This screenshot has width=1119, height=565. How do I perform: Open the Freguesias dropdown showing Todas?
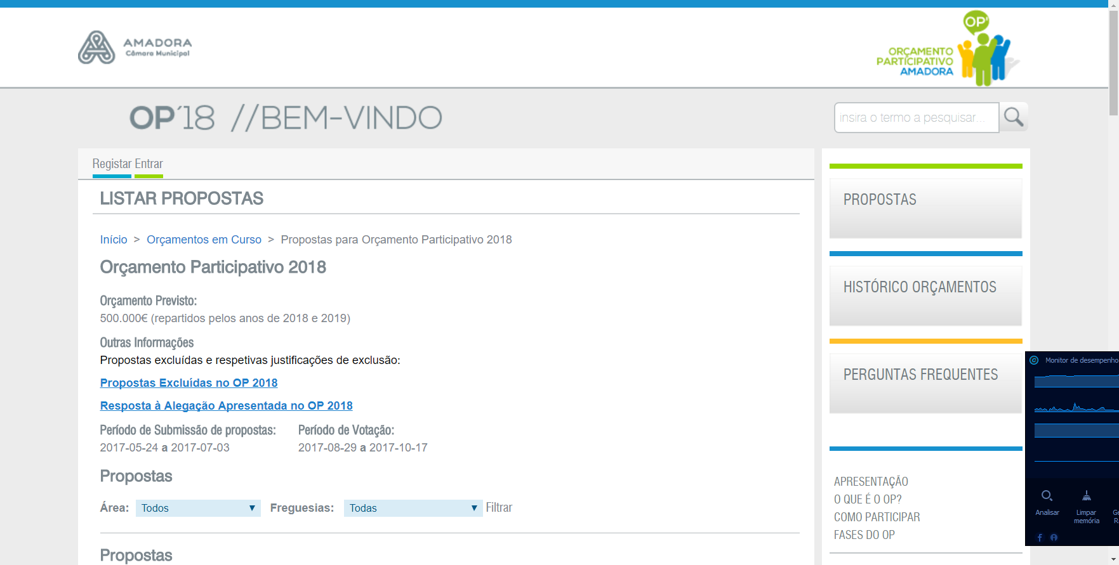coord(413,508)
